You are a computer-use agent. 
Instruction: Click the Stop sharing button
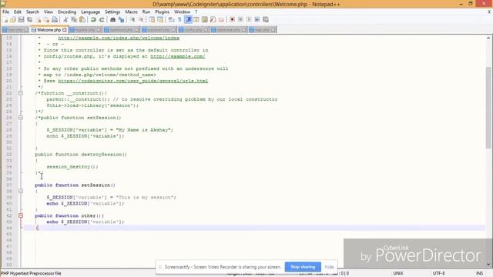303,267
